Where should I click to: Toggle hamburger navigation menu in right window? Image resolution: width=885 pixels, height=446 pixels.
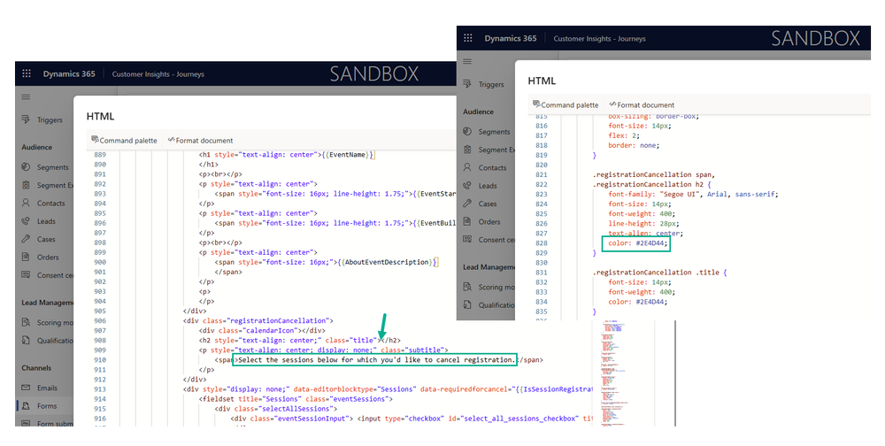click(467, 61)
